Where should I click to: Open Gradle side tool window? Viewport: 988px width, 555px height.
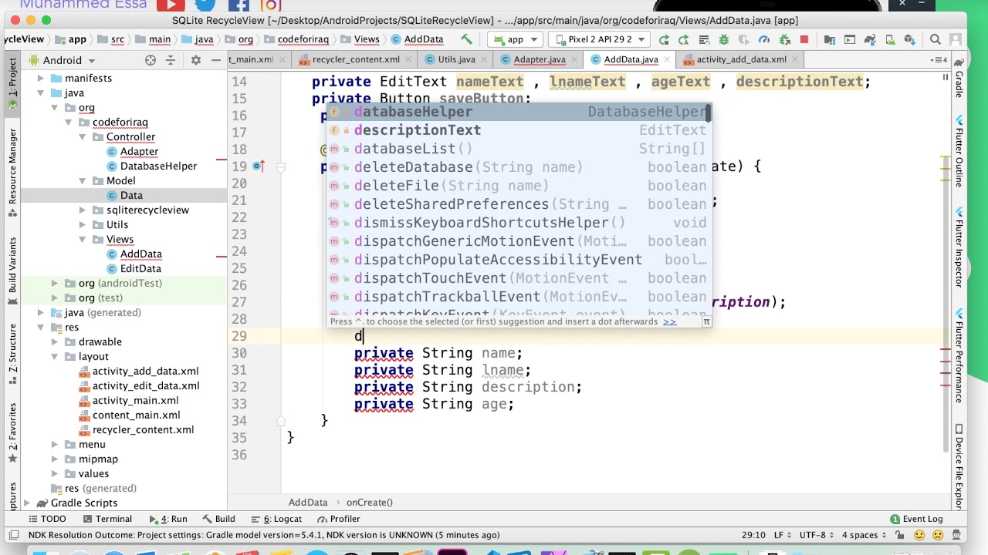(x=959, y=79)
